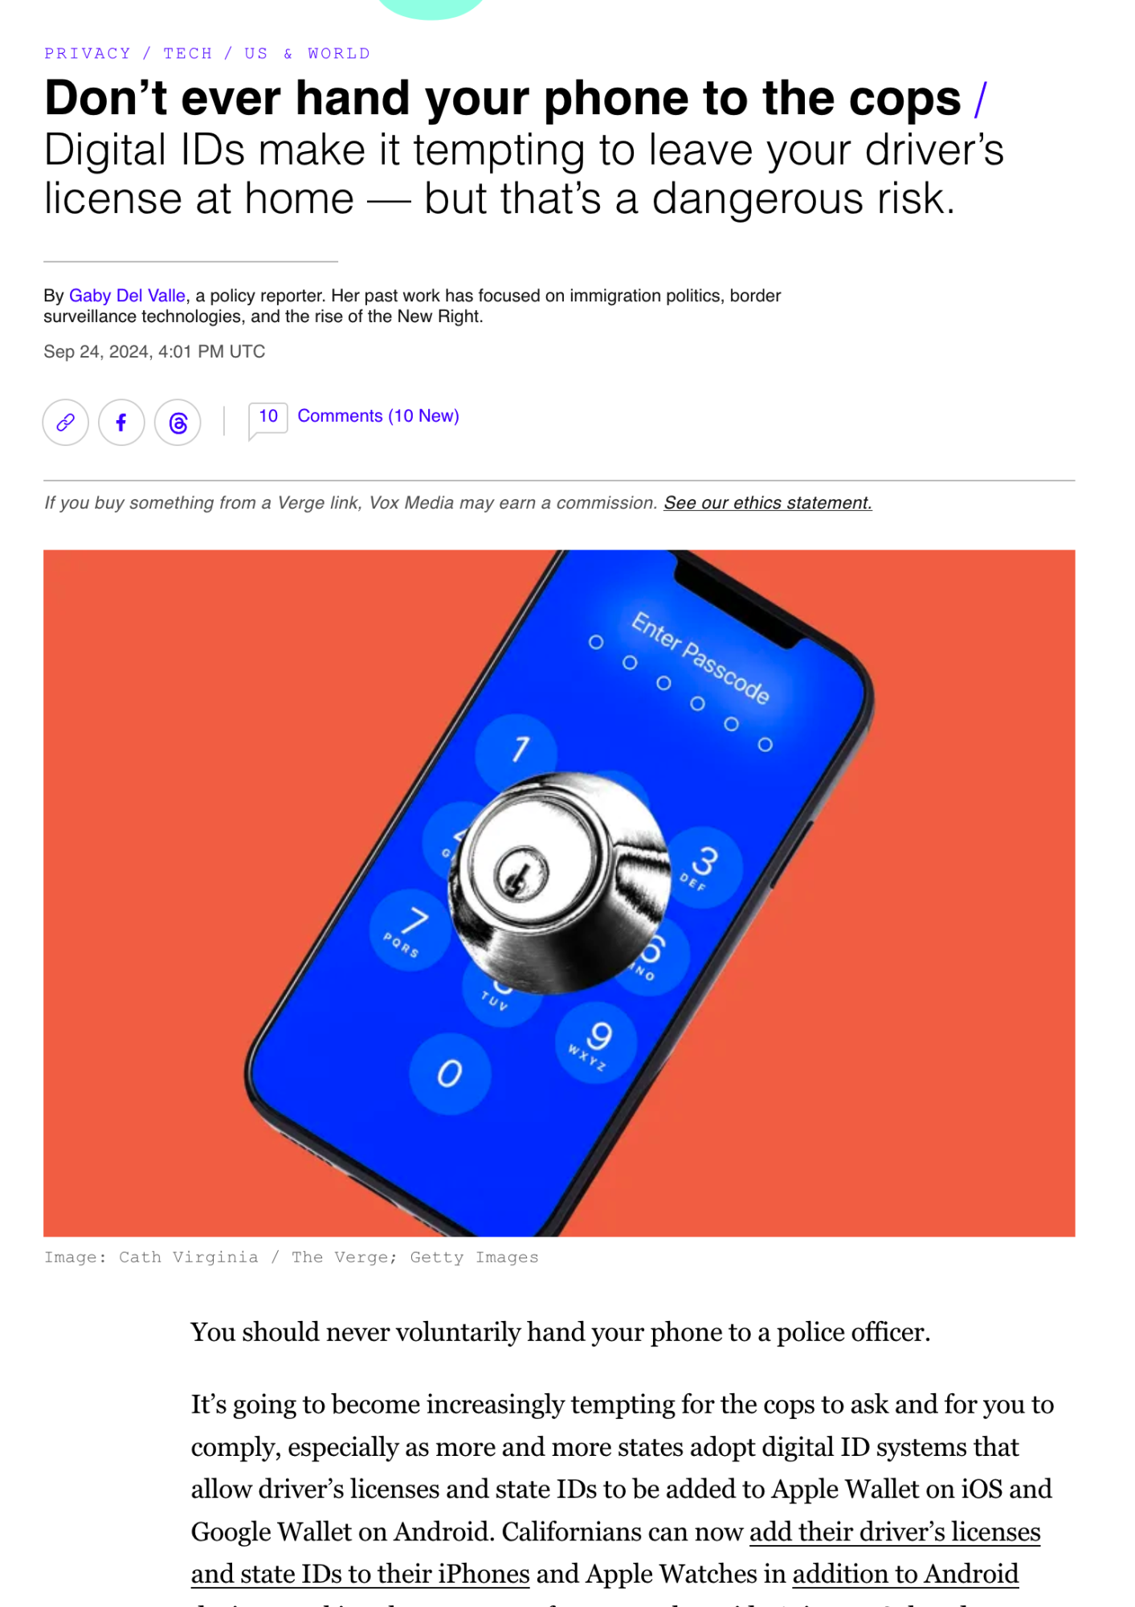Screen dimensions: 1135x1607
Task: Click the Sep 24, 2024 timestamp
Action: (x=154, y=351)
